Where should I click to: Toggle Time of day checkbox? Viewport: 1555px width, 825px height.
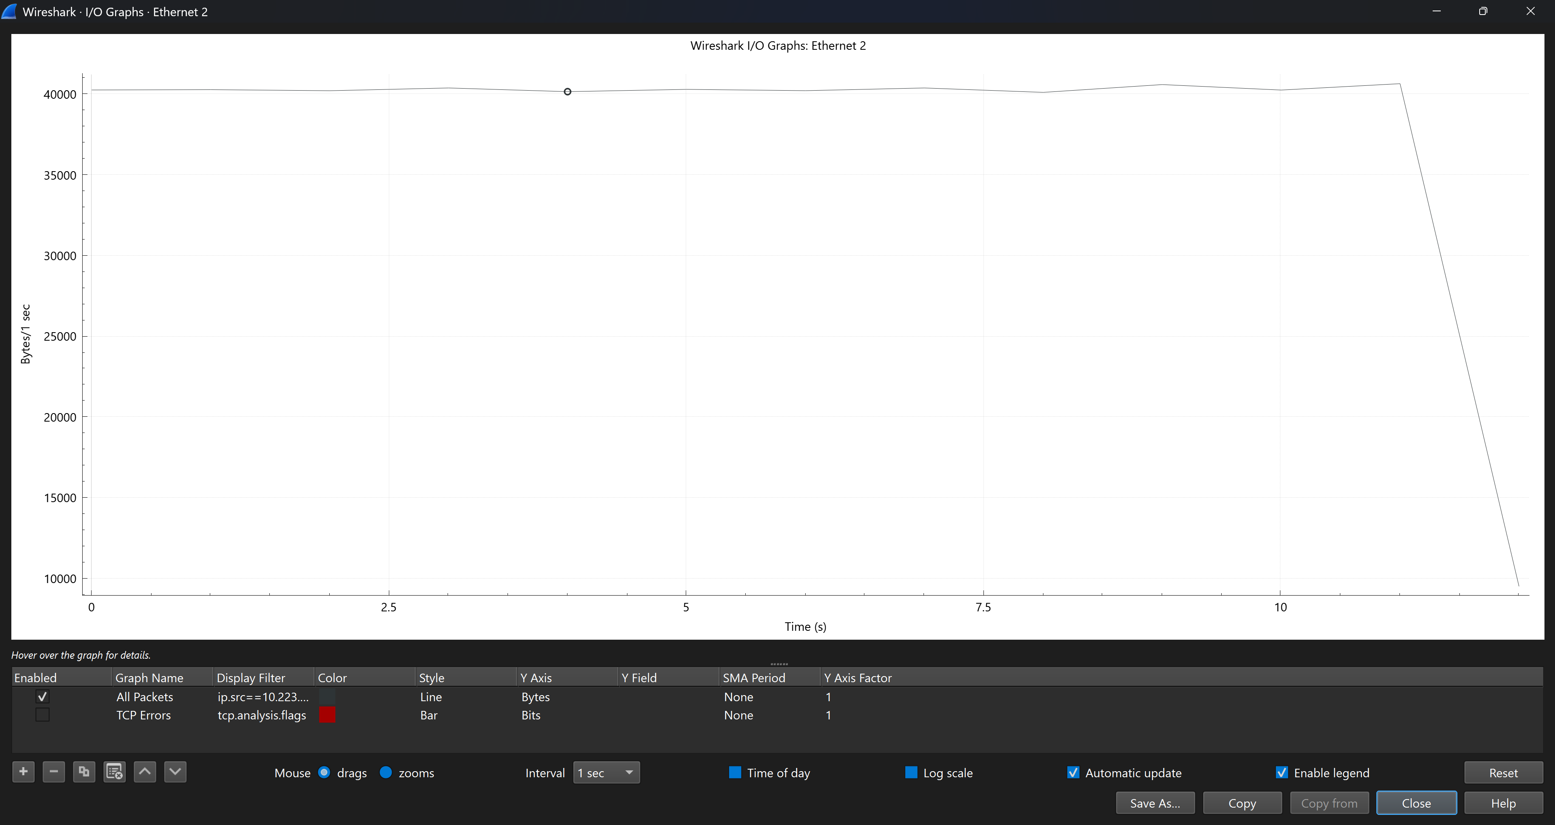click(735, 772)
